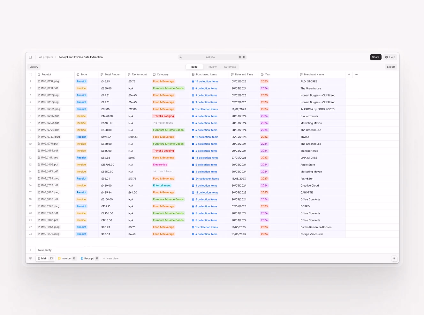Click the file icon of IMG_0118.jpeg
This screenshot has width=424, height=315.
click(39, 81)
